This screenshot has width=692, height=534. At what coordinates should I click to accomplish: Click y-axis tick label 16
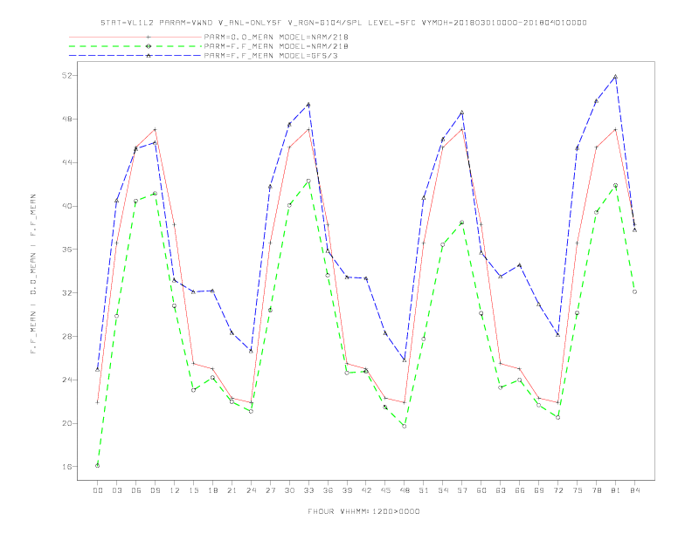66,467
